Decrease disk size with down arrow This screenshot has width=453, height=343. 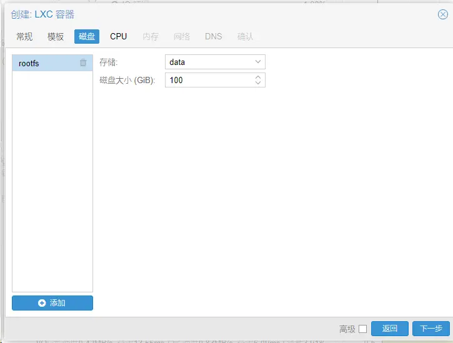(258, 83)
